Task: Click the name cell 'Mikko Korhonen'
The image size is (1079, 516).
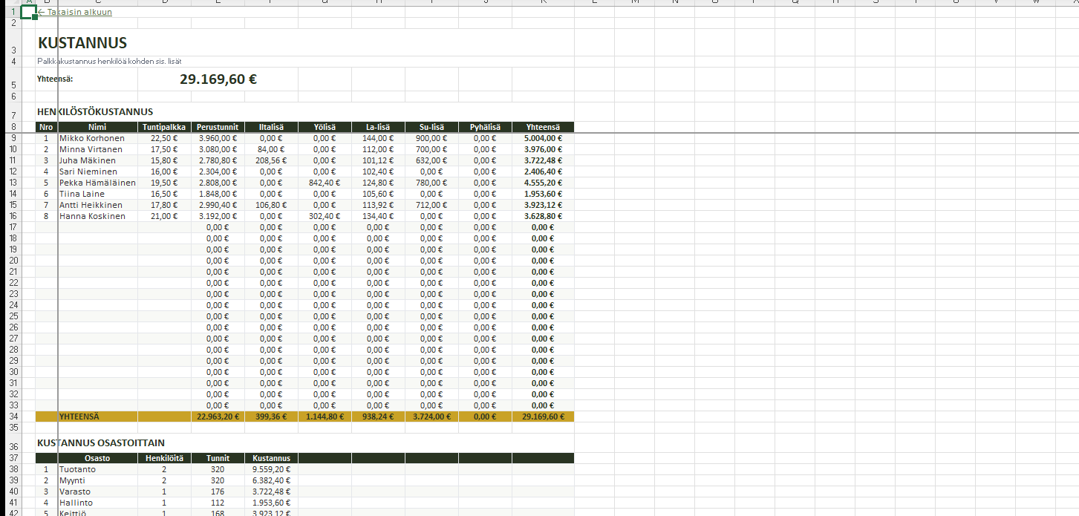Action: point(92,138)
